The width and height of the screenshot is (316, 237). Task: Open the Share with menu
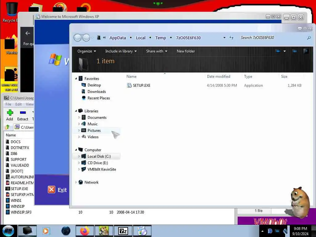point(156,51)
